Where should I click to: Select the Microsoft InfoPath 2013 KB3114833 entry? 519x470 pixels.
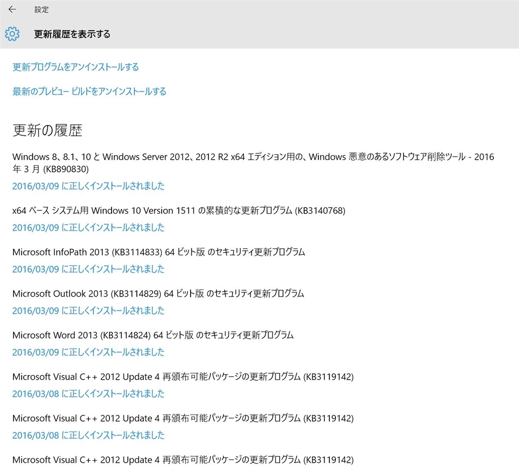point(159,252)
